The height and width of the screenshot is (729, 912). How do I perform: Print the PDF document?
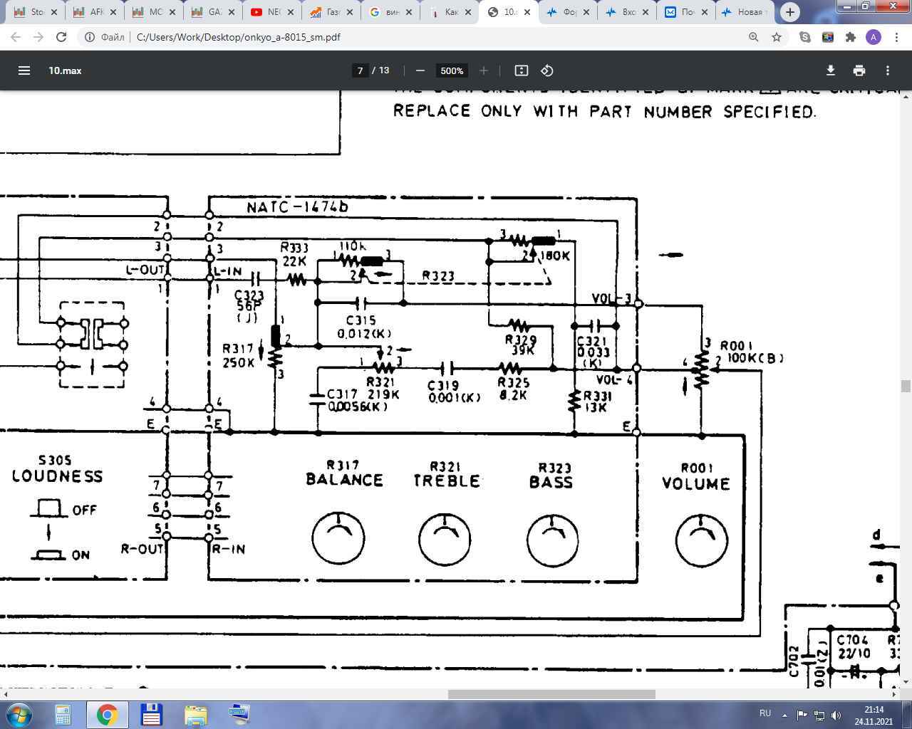[x=859, y=70]
